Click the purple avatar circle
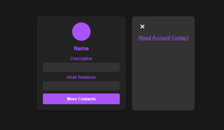224x130 pixels. tap(81, 32)
